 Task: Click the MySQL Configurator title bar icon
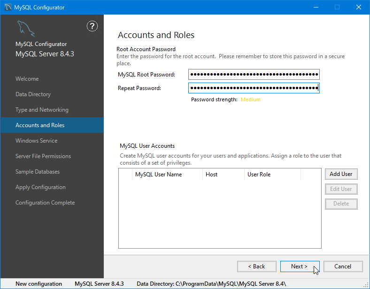point(8,8)
